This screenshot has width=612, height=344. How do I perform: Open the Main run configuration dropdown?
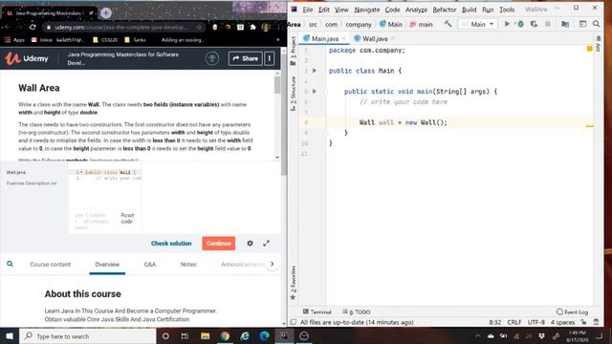click(478, 24)
